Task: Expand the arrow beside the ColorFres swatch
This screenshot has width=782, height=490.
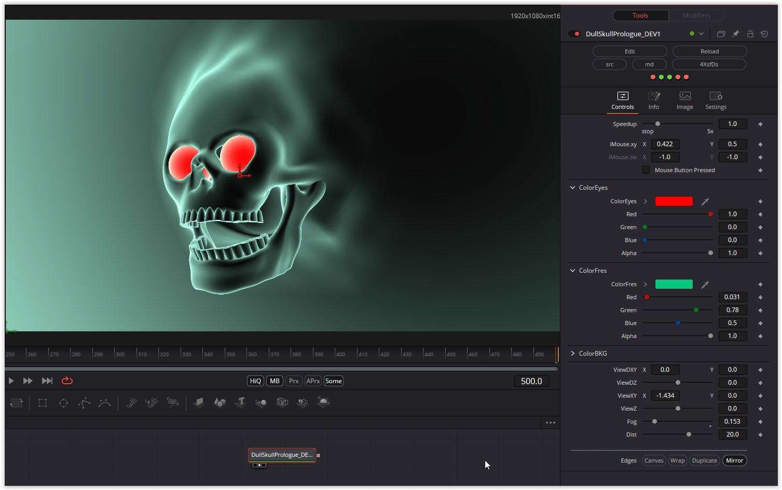Action: [x=646, y=285]
